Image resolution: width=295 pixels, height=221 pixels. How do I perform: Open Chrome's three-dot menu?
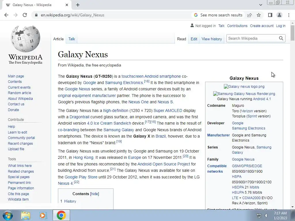click(x=289, y=15)
